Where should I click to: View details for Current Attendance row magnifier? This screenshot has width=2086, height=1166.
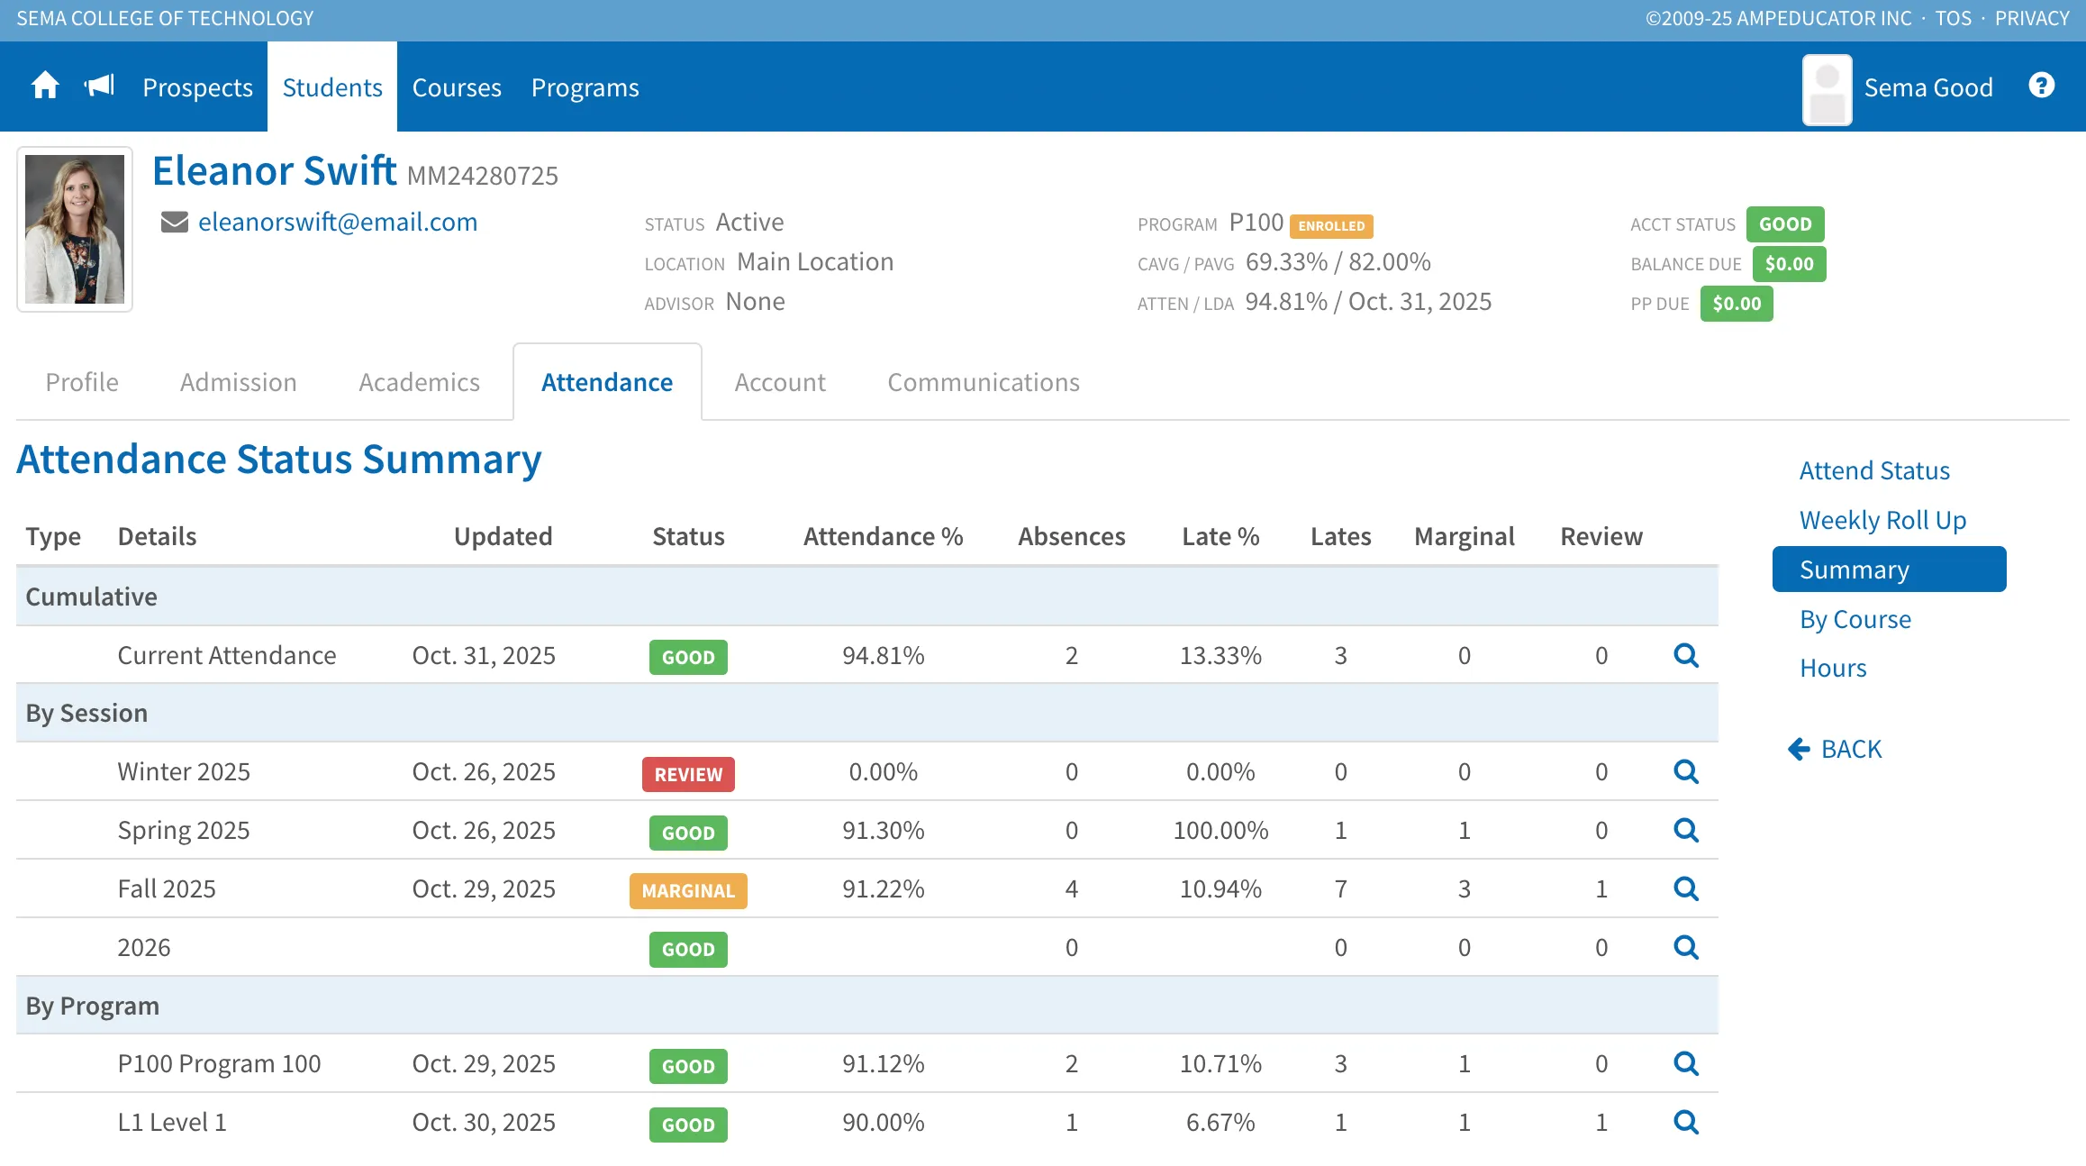point(1686,655)
